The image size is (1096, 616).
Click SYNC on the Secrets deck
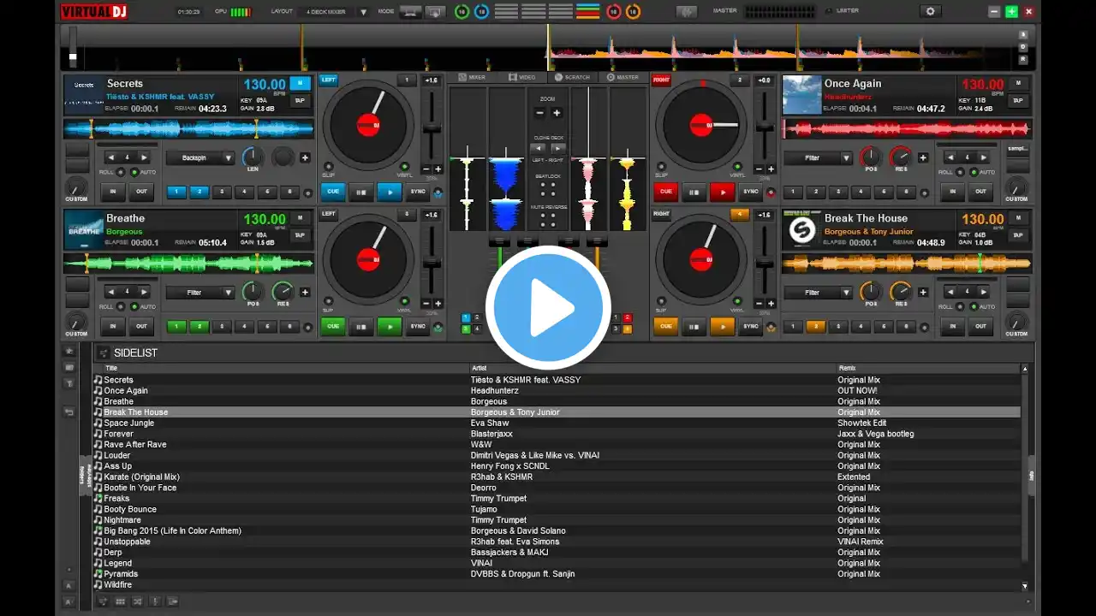(x=418, y=192)
